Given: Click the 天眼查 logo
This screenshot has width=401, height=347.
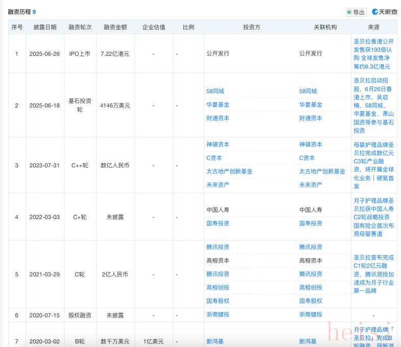Looking at the screenshot, I should [385, 12].
